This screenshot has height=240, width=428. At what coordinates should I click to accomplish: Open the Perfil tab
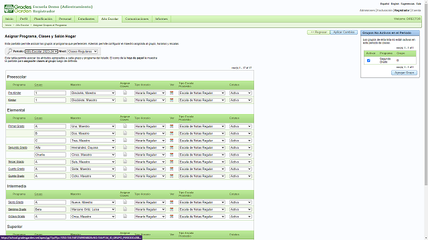(24, 19)
